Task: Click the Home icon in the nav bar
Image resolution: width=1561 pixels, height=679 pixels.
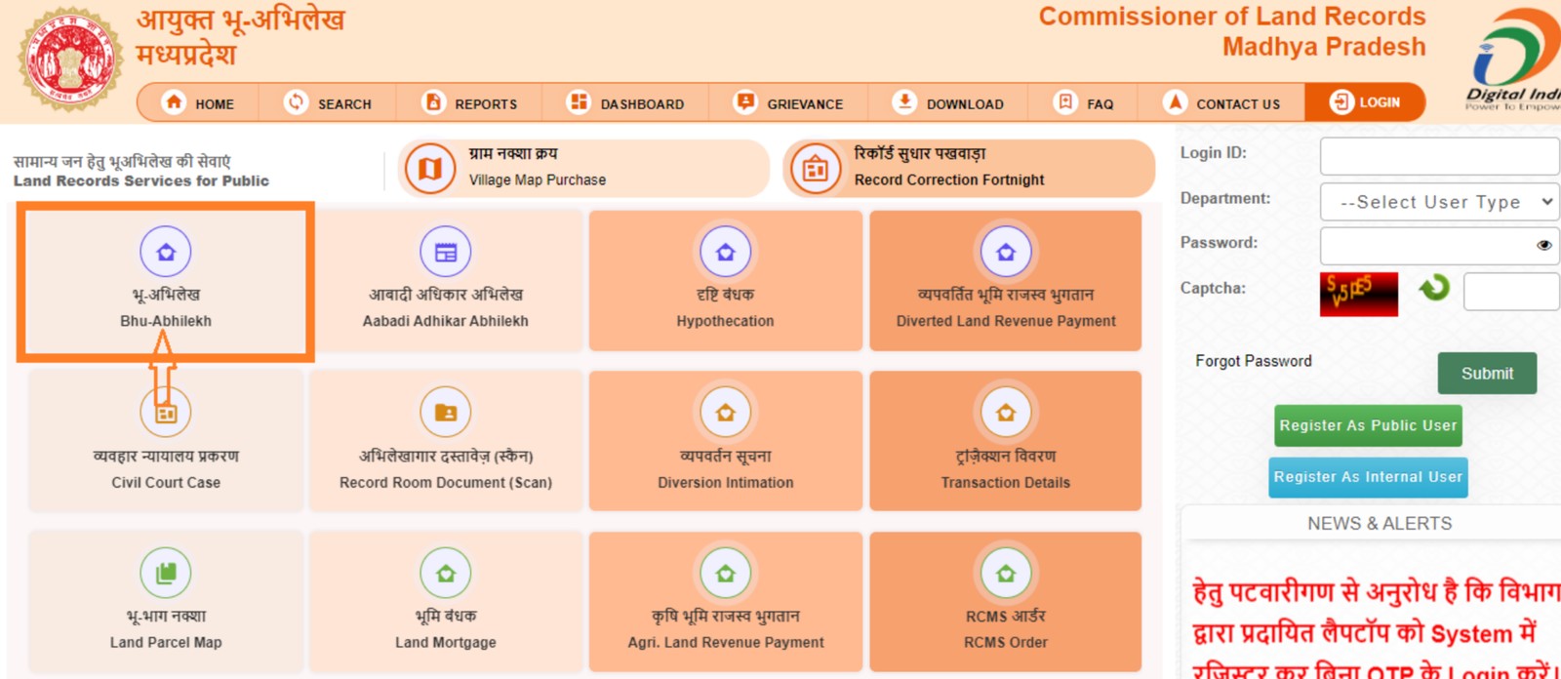Action: (x=174, y=102)
